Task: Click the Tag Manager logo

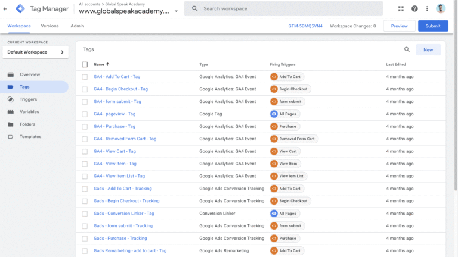Action: pyautogui.click(x=20, y=8)
